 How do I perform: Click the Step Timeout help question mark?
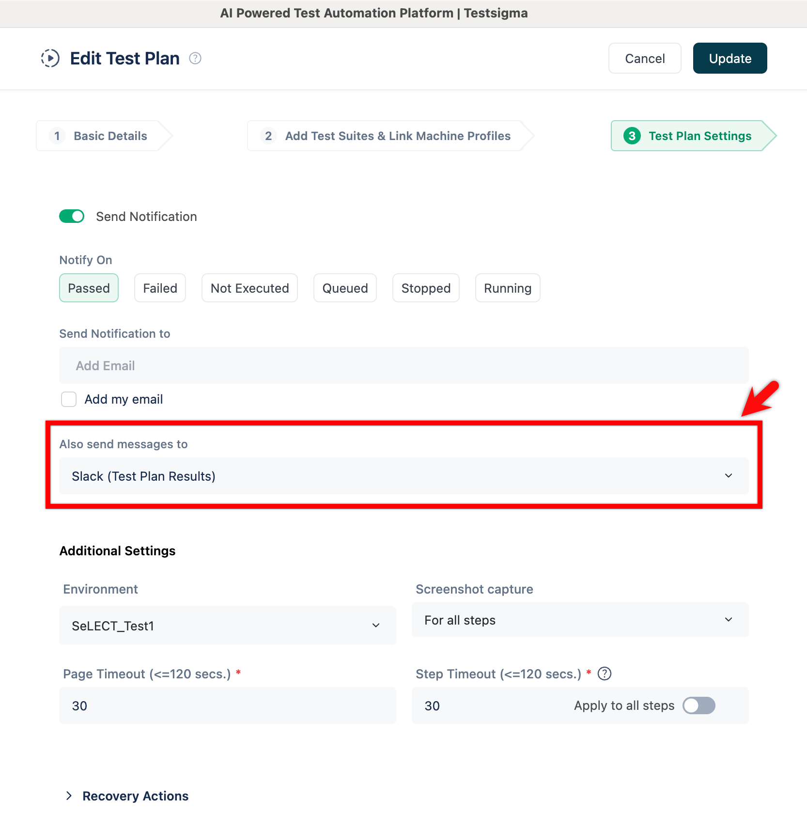click(604, 674)
